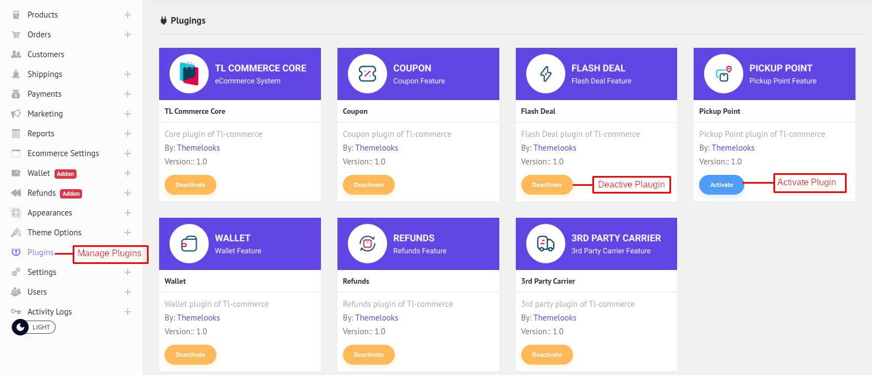
Task: Click the Pickup Point plugin icon
Action: pos(723,74)
